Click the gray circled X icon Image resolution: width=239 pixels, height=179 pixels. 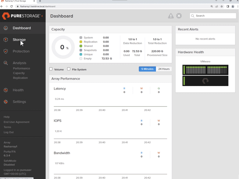[x=179, y=16]
